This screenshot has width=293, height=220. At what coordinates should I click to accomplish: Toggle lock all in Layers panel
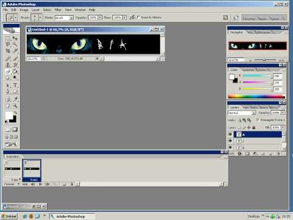pos(254,128)
